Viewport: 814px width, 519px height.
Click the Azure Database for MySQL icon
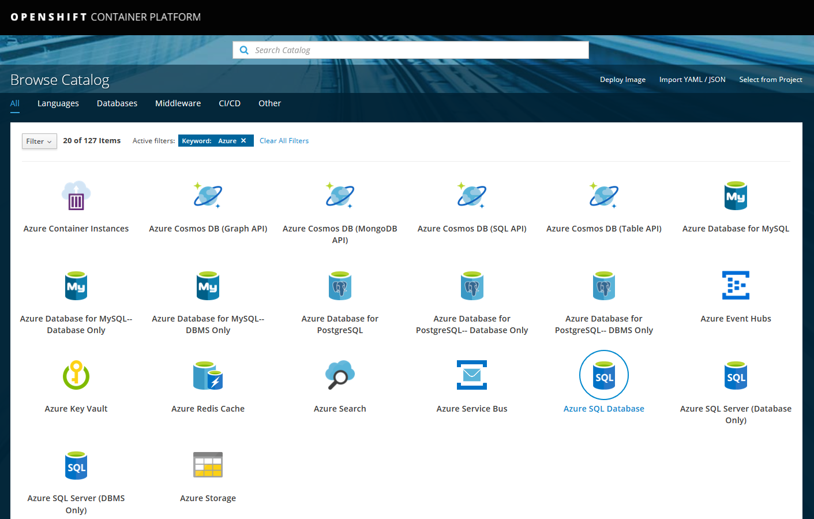pyautogui.click(x=736, y=196)
